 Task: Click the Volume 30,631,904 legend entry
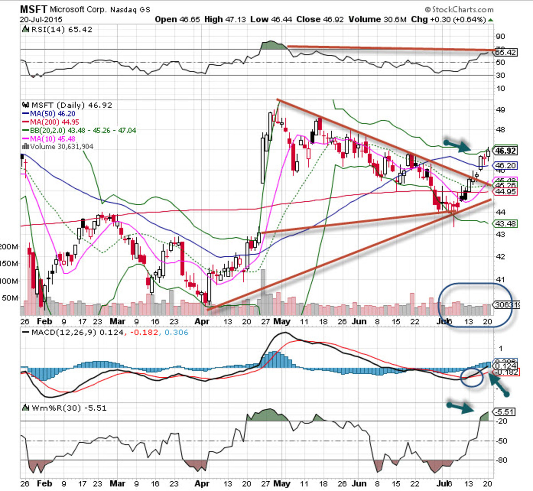pos(58,147)
